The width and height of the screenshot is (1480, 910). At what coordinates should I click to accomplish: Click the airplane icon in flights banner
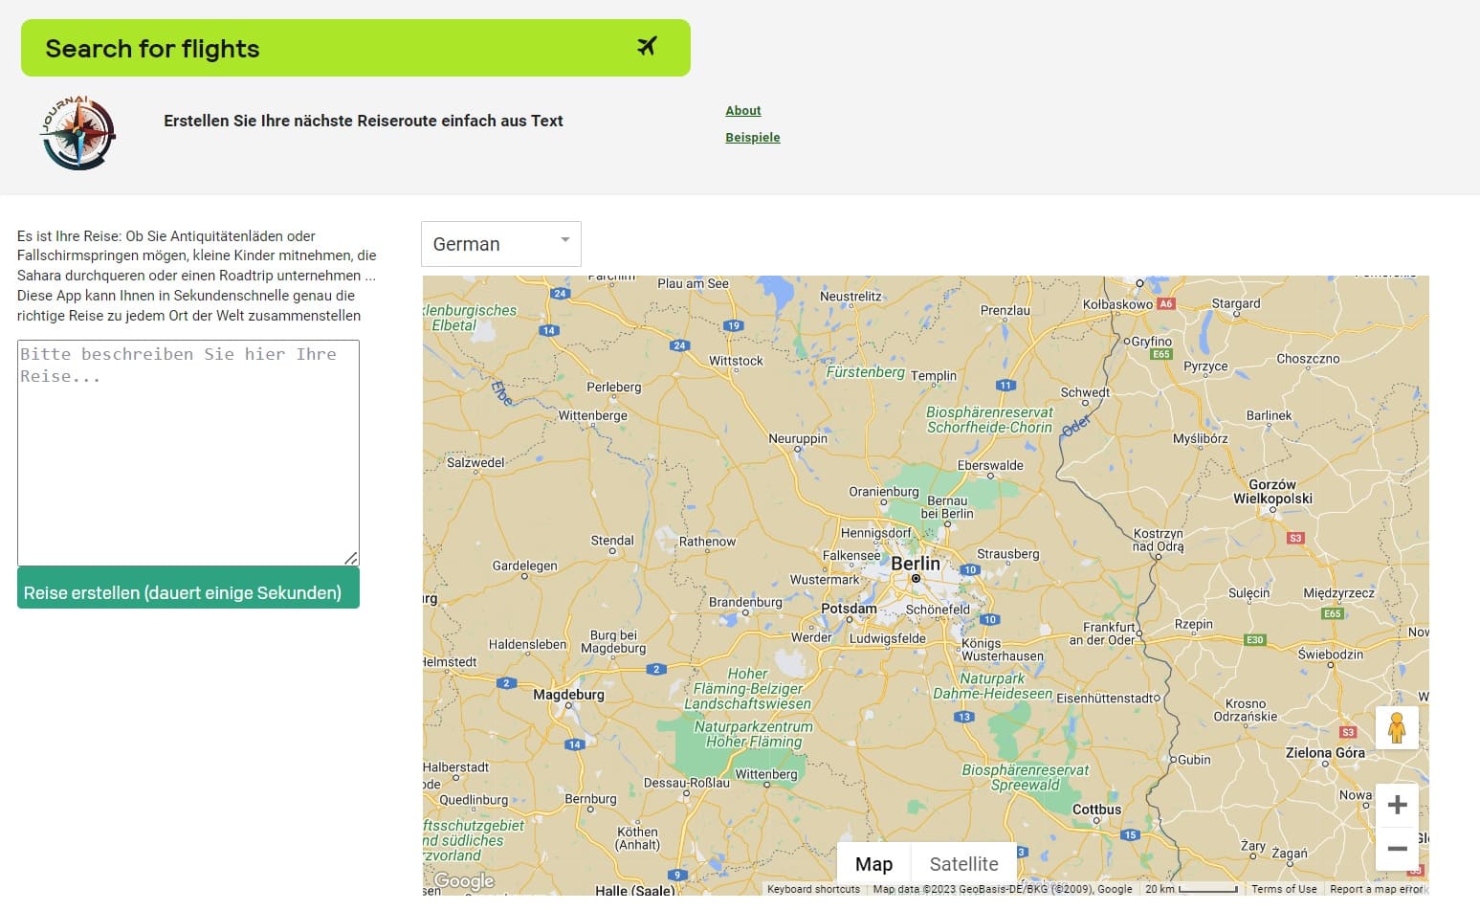pos(648,46)
